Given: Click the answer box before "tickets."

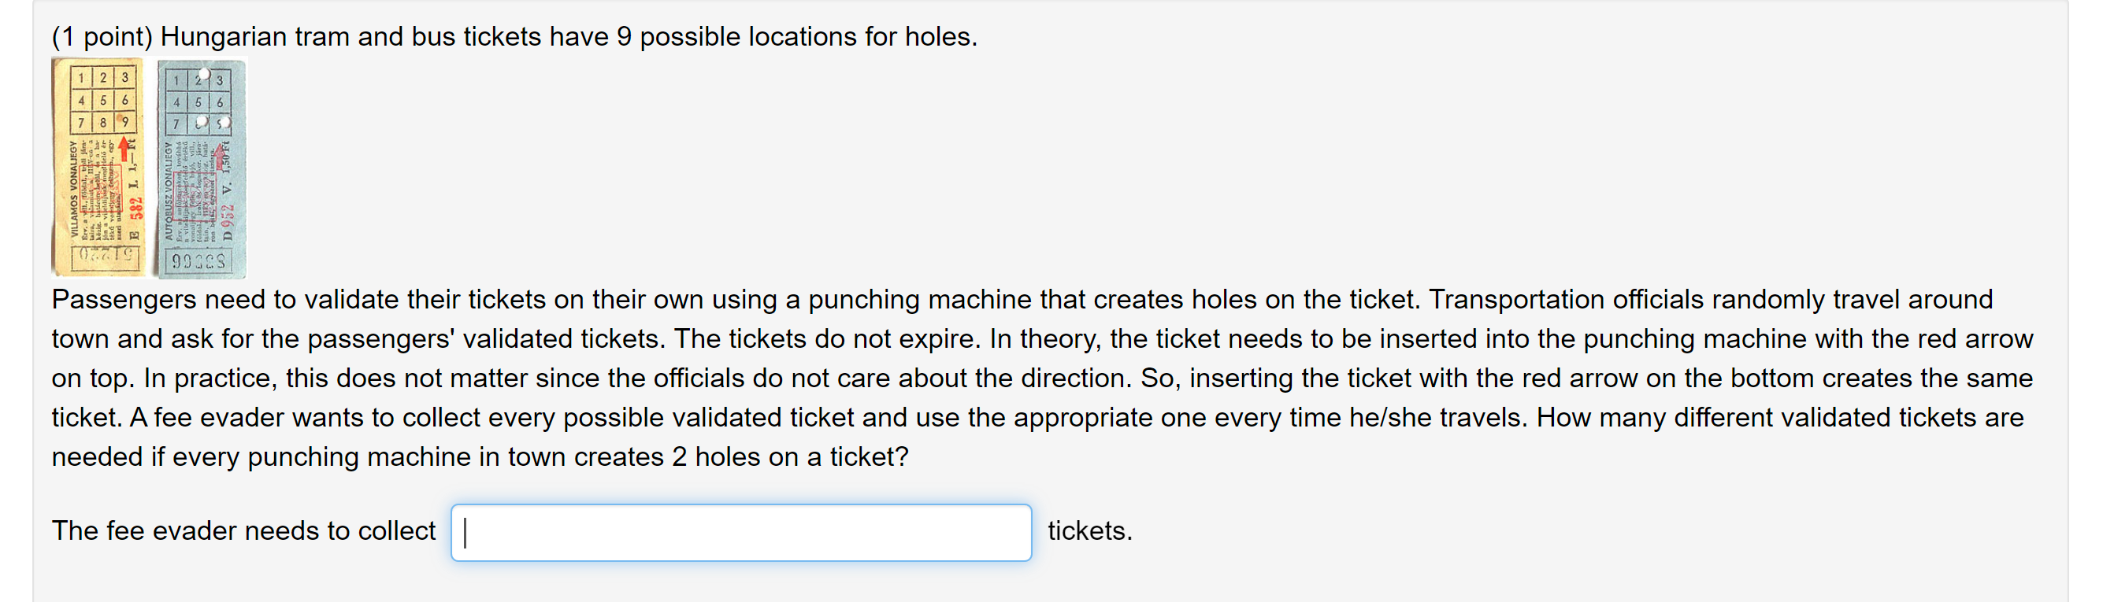Looking at the screenshot, I should pyautogui.click(x=741, y=533).
